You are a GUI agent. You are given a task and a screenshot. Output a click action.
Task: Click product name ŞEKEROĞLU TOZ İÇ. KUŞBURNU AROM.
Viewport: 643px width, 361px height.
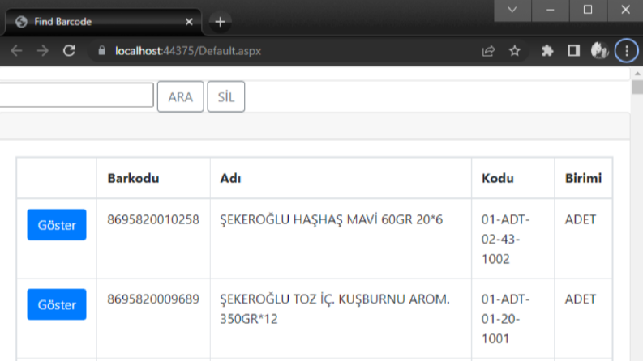(x=335, y=299)
